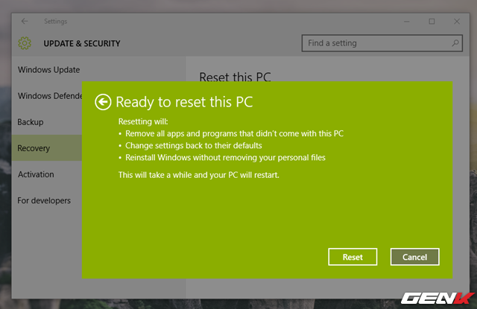Open the Activation settings page

click(x=37, y=174)
